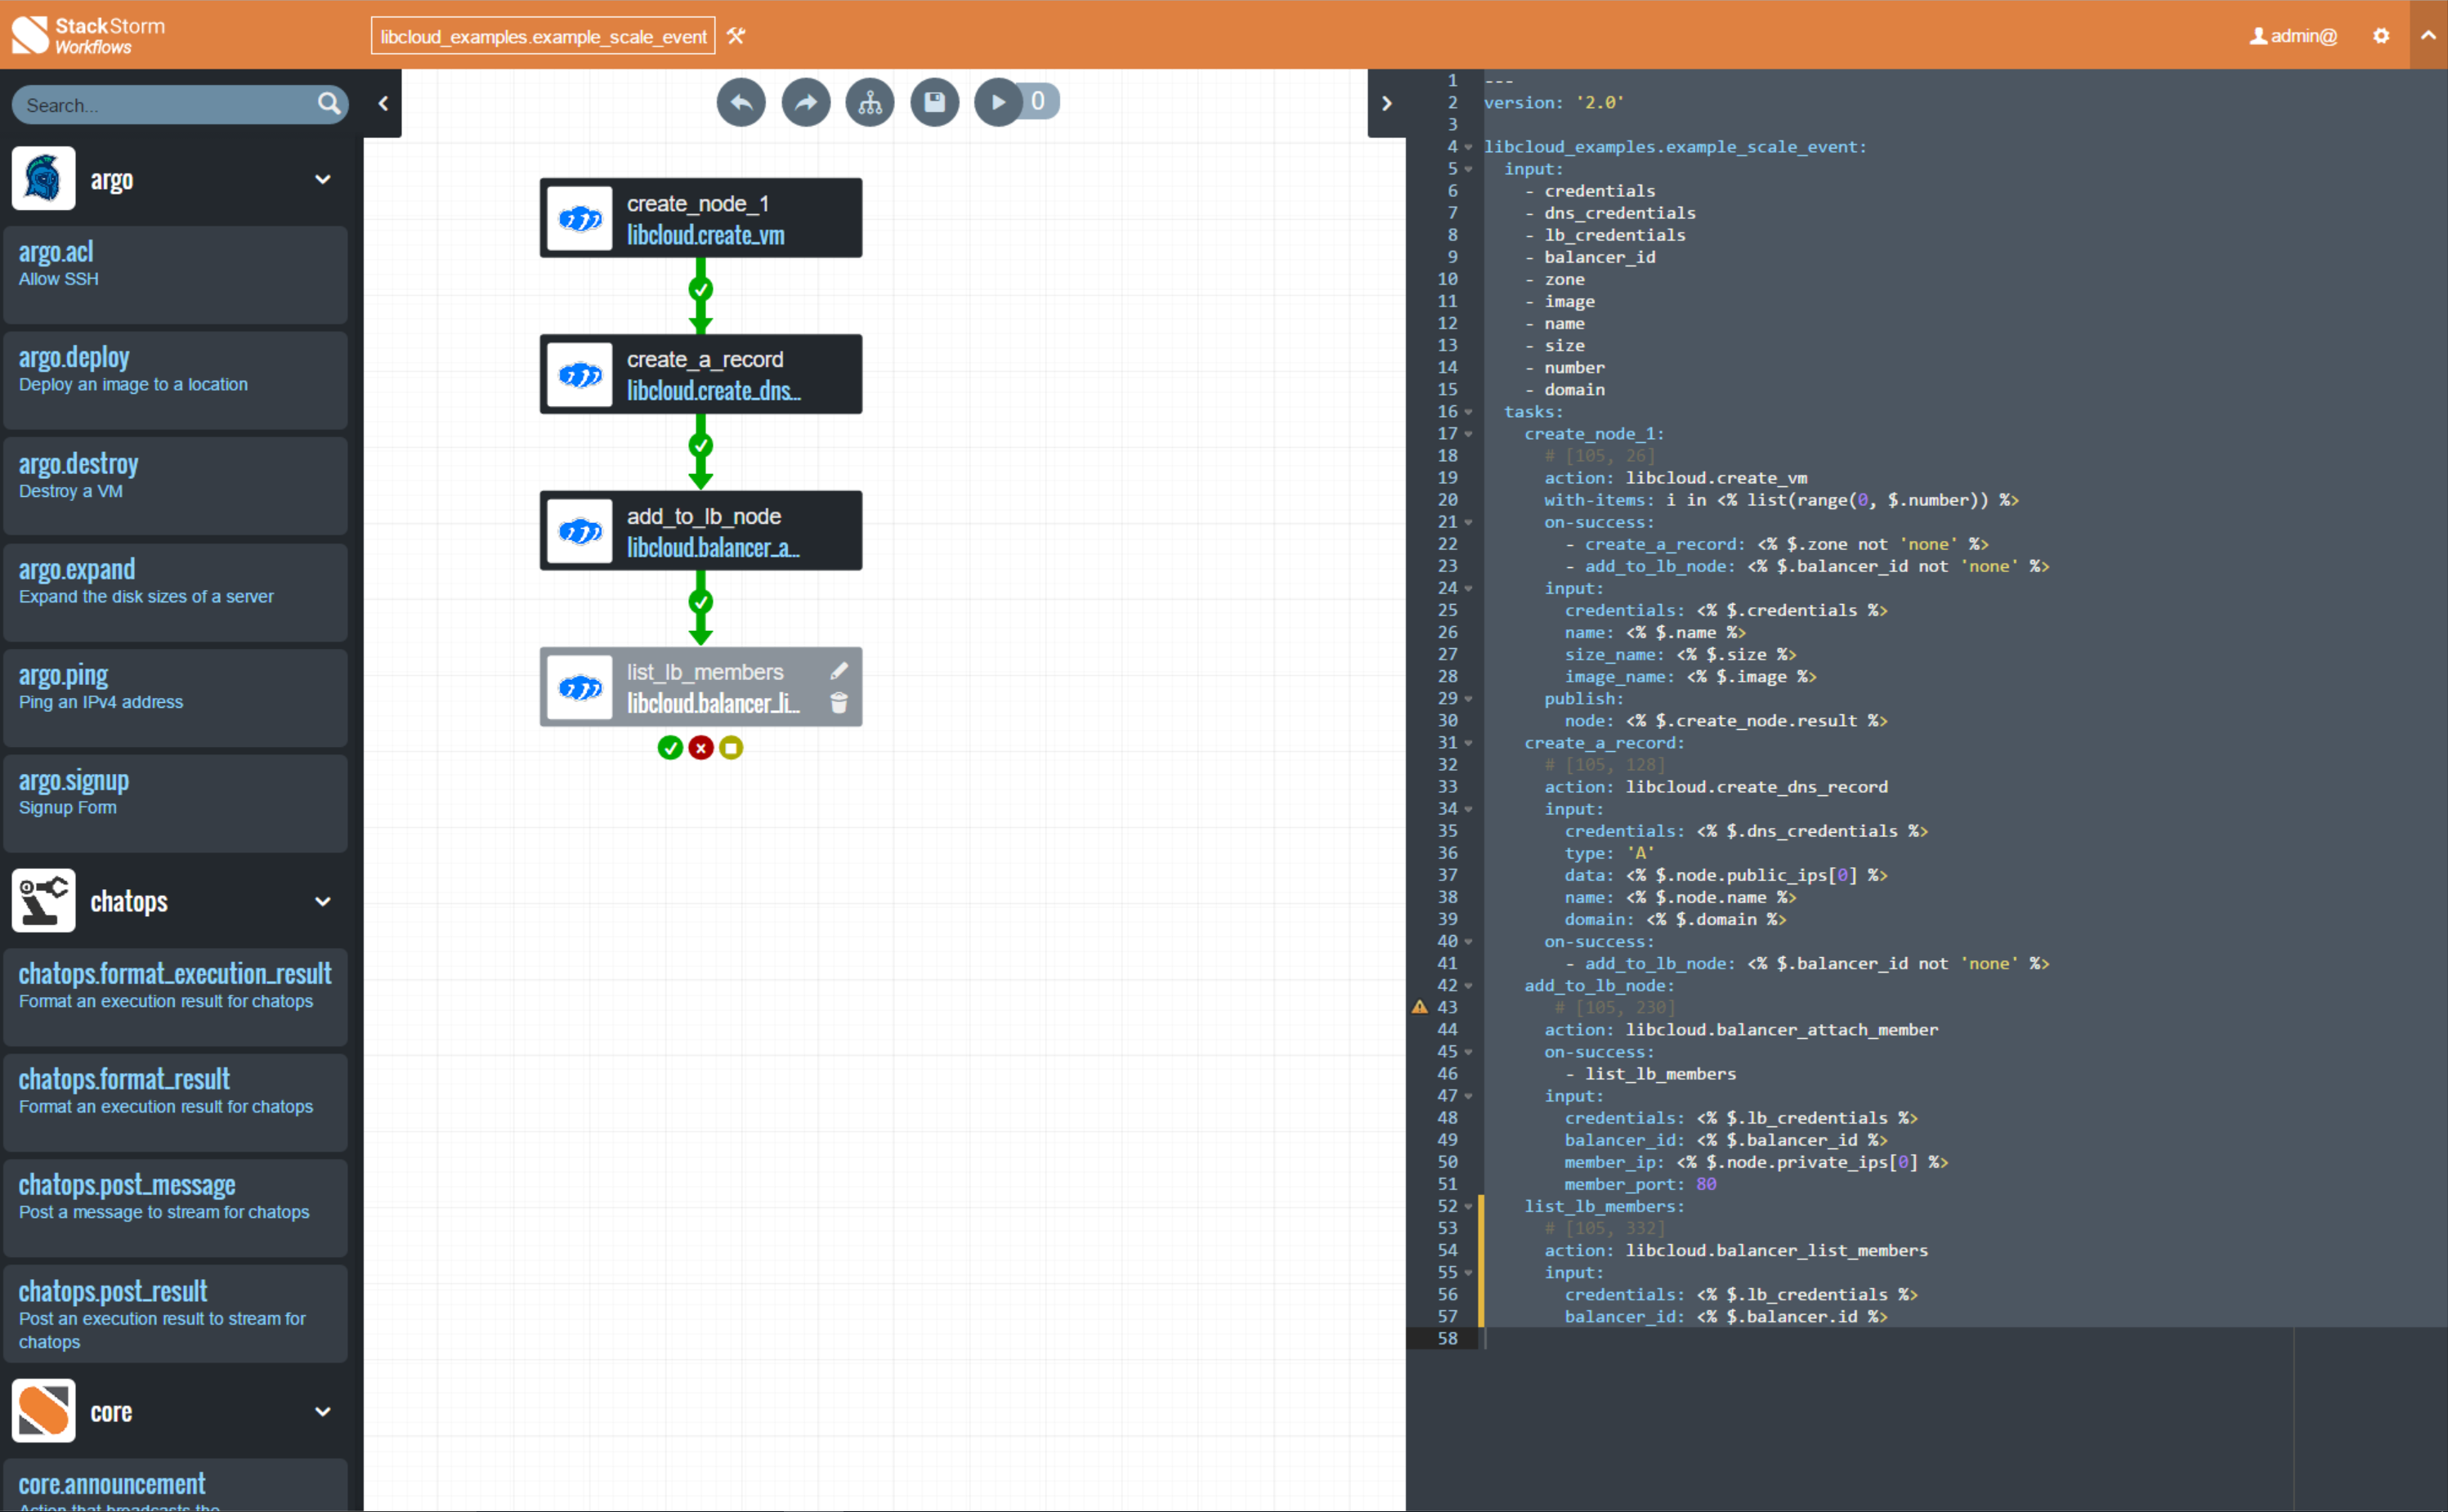Select chatops.post_message action
This screenshot has height=1512, width=2448.
pos(175,1197)
